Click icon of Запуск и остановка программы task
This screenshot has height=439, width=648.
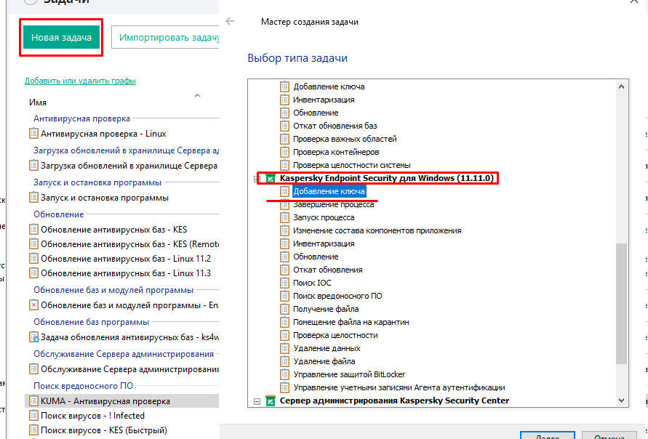(x=33, y=198)
